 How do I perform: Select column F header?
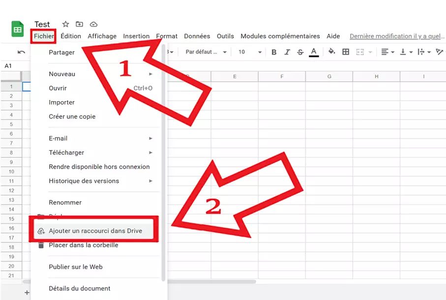(x=282, y=77)
